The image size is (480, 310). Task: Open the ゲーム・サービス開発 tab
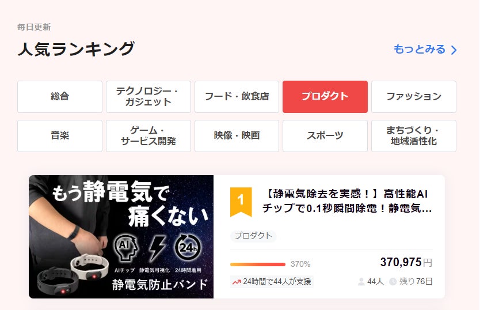pyautogui.click(x=148, y=136)
